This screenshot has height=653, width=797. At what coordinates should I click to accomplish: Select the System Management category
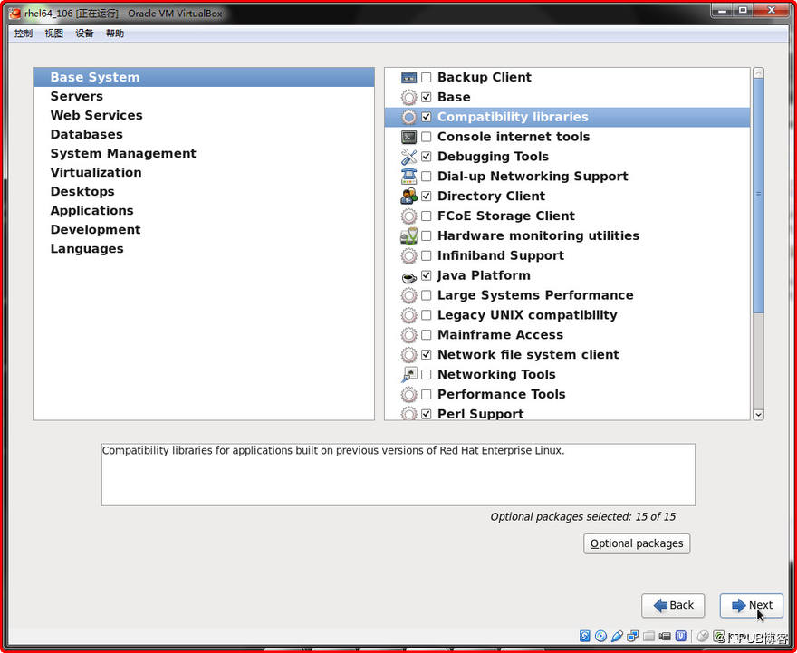click(204, 153)
